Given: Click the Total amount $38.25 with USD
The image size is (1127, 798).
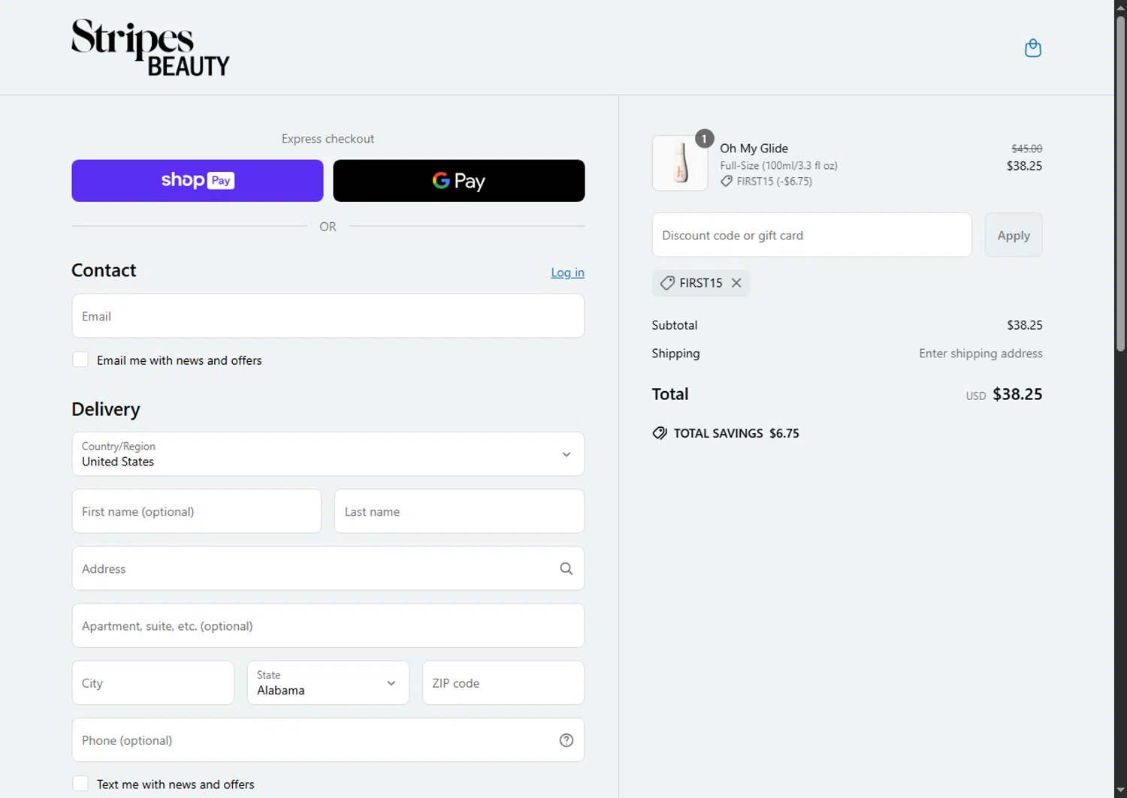Looking at the screenshot, I should (x=1004, y=395).
